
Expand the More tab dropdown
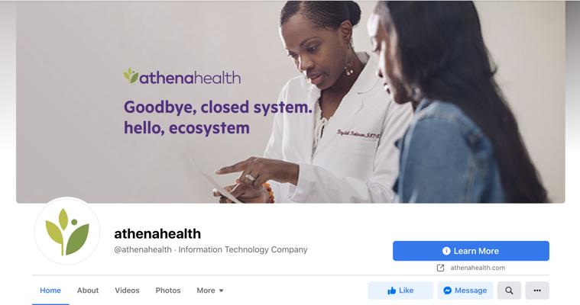(209, 291)
